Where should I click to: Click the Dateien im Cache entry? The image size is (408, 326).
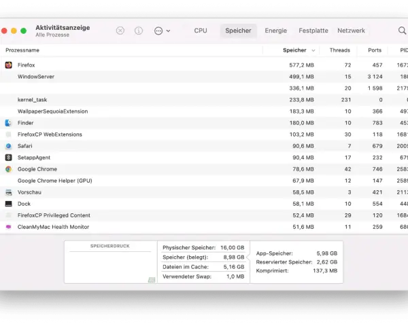[x=203, y=267]
